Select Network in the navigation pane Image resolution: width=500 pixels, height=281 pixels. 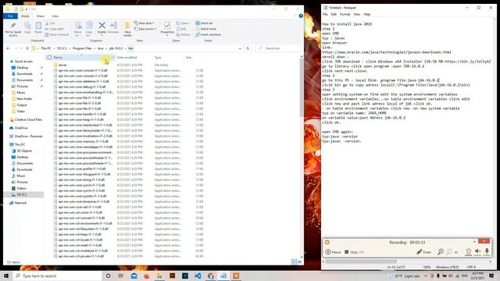point(21,203)
